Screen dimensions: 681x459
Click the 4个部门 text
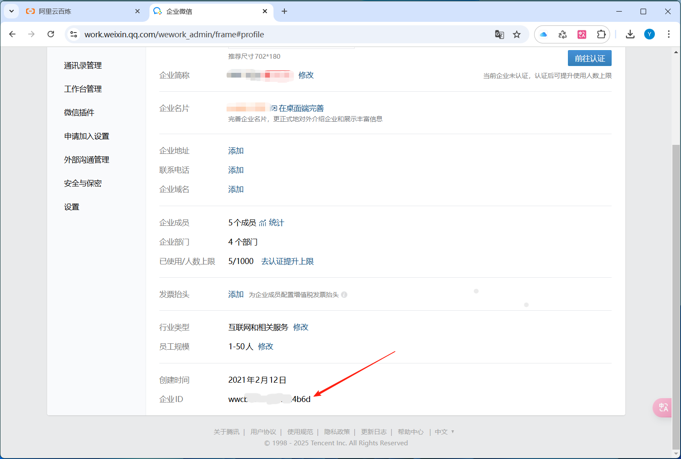pos(243,242)
